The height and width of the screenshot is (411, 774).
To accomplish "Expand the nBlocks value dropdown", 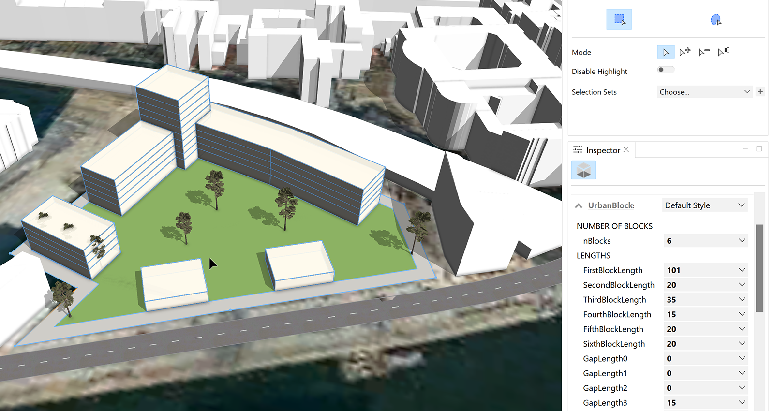I will point(742,241).
